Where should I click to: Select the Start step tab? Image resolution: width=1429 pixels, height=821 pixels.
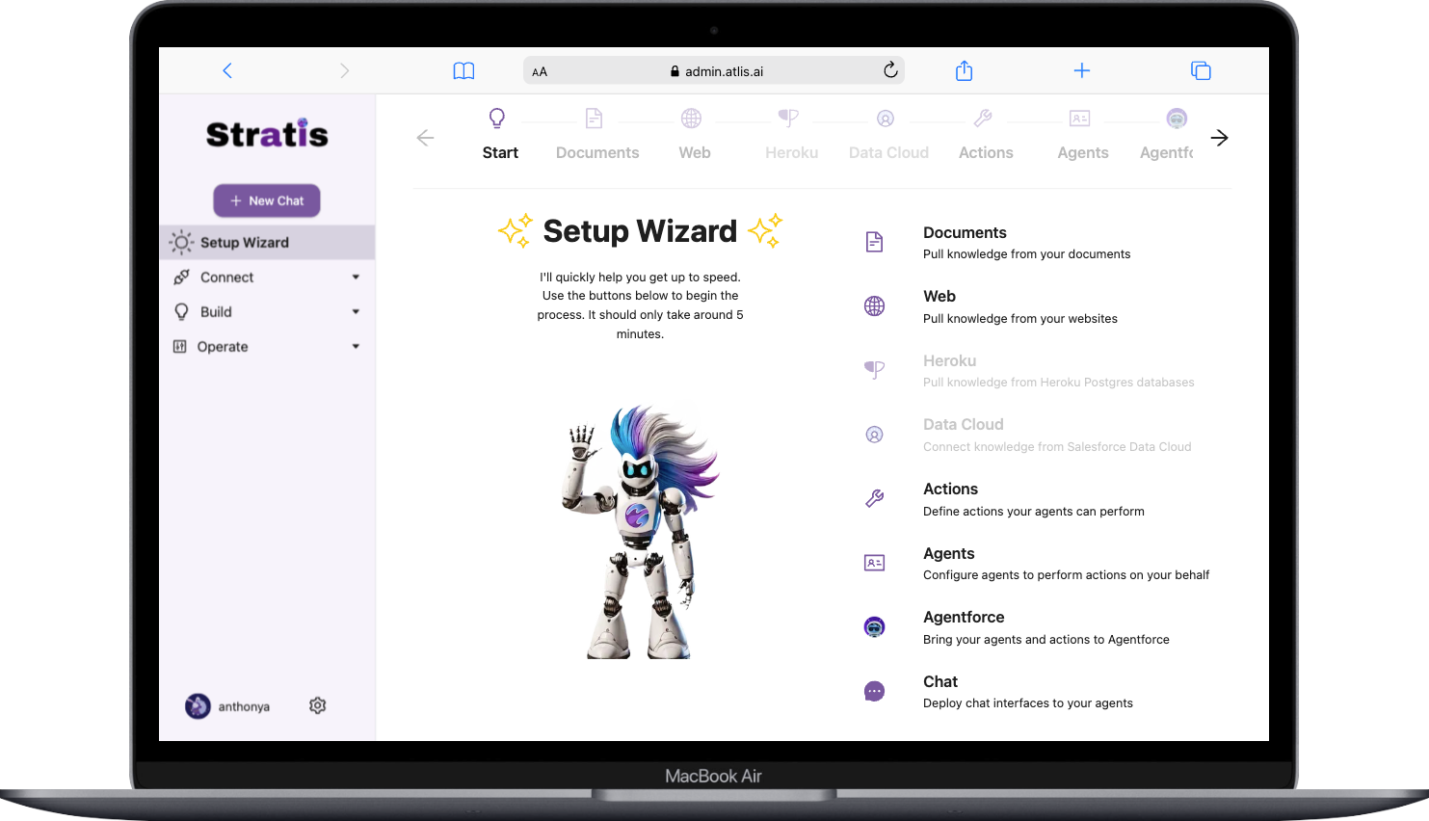click(500, 136)
